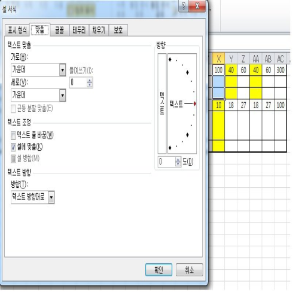This screenshot has height=299, width=299.
Task: Set orientation to the bottom diamond marker
Action: click(x=170, y=148)
